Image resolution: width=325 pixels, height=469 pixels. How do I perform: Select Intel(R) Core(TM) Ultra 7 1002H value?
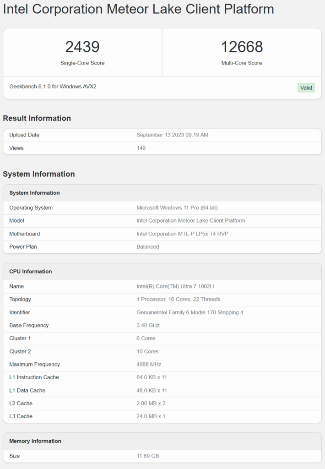175,287
